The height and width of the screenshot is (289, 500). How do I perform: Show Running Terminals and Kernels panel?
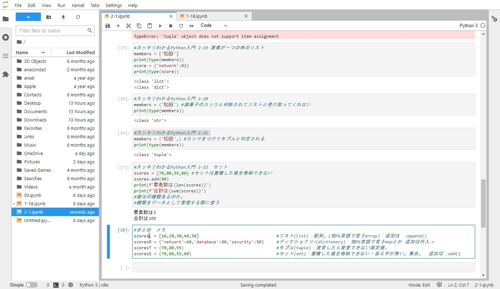coord(5,37)
